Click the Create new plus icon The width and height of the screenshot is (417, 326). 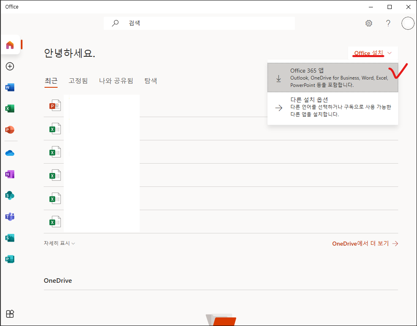click(10, 66)
